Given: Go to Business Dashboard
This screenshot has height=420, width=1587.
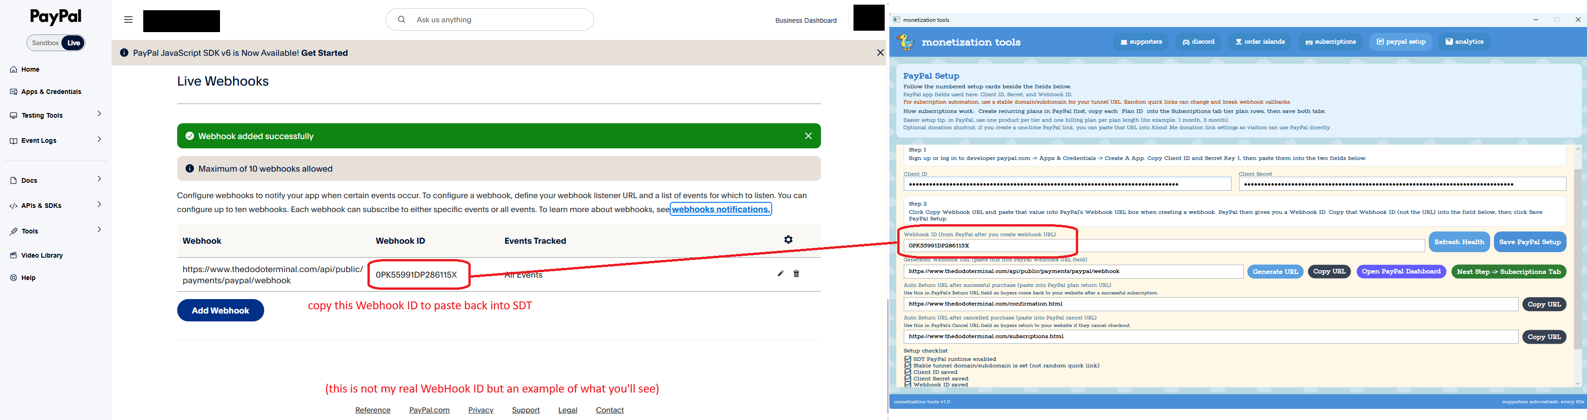Looking at the screenshot, I should click(x=806, y=20).
